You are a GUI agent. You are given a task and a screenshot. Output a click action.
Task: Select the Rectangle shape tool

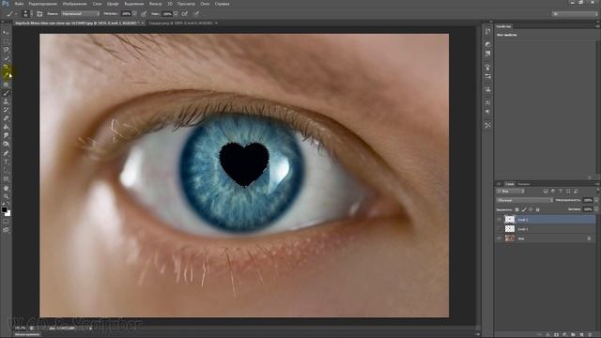[x=6, y=179]
